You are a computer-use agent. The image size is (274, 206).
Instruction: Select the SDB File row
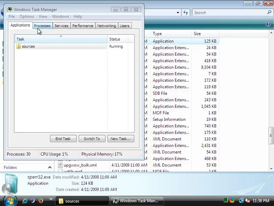182,93
